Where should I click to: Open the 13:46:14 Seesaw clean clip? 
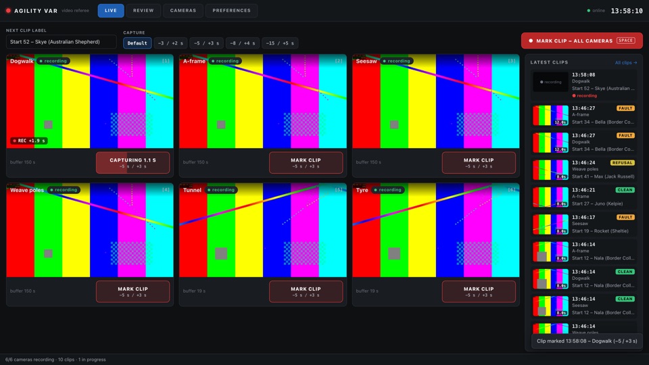point(583,306)
